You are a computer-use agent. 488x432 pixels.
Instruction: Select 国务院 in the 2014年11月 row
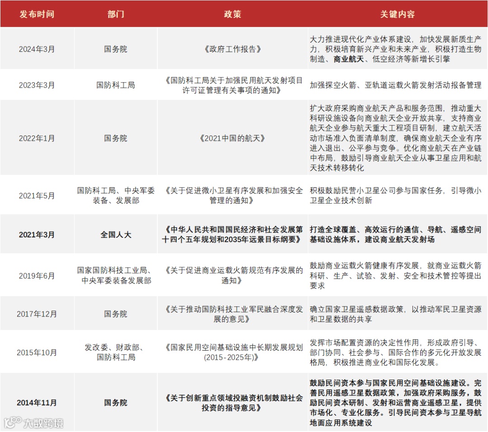(x=116, y=403)
